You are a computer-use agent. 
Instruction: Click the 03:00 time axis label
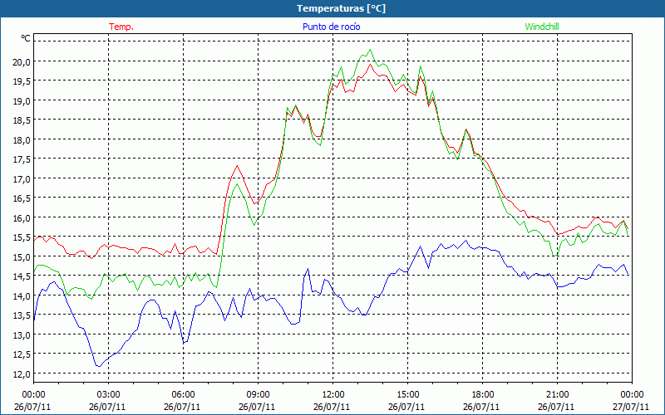tap(108, 395)
